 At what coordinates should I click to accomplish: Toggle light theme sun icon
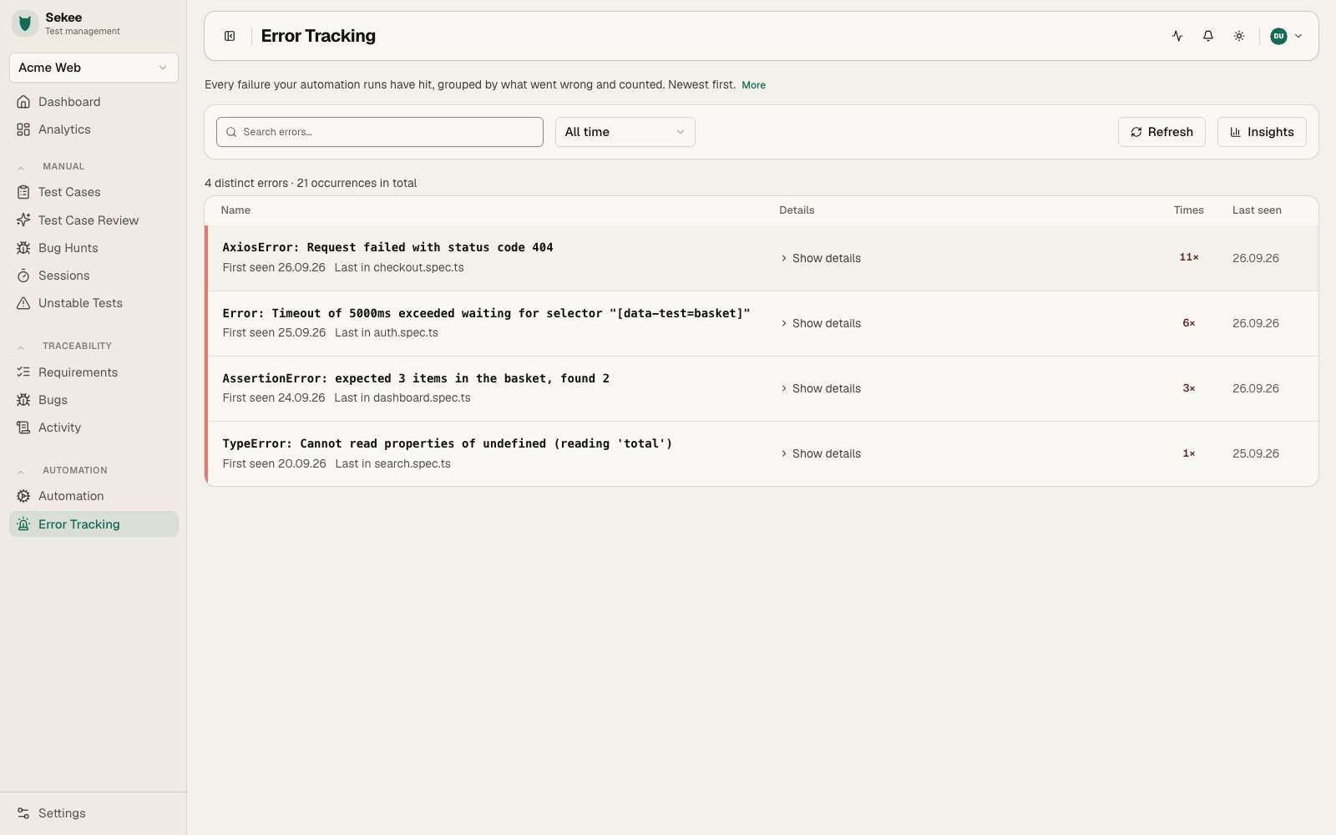[x=1239, y=36]
